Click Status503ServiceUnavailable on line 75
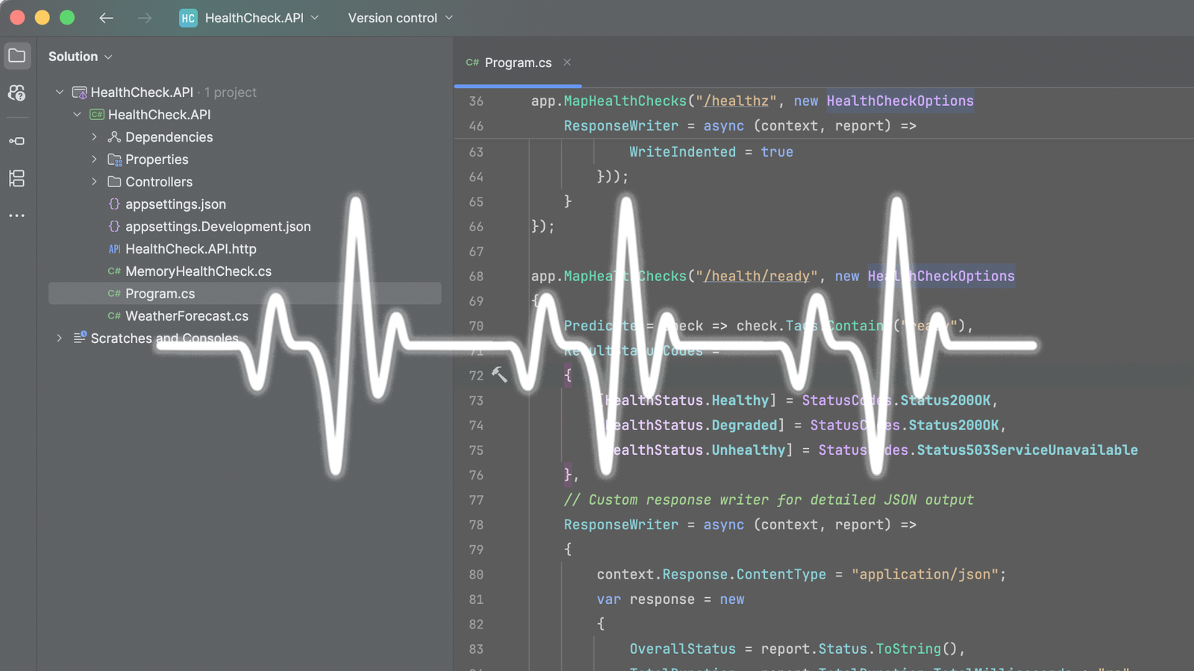1194x671 pixels. click(1027, 450)
